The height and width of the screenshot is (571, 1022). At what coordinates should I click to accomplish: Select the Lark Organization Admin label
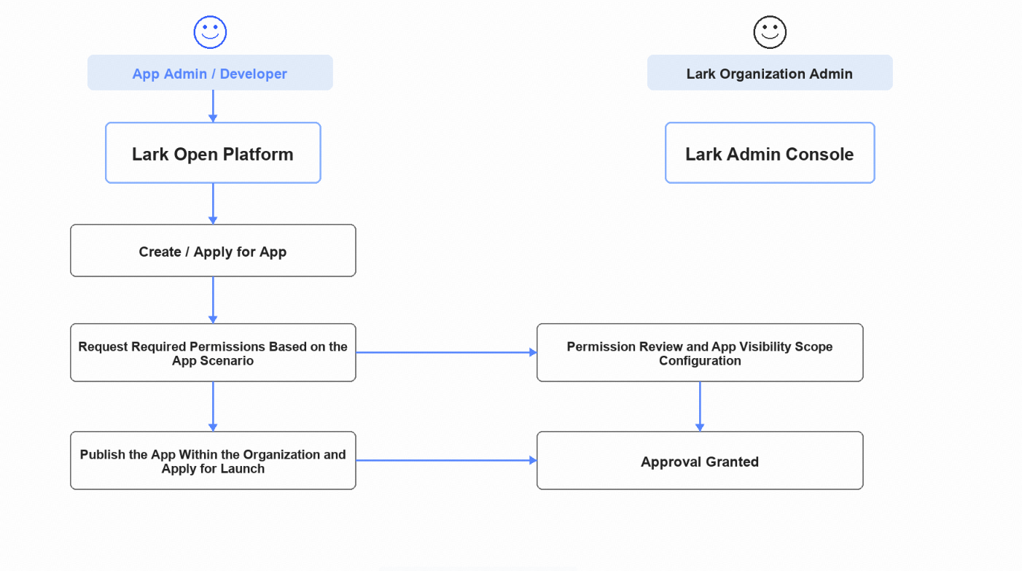[770, 73]
